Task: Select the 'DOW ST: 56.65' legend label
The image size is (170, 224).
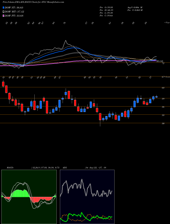Action: point(14,7)
